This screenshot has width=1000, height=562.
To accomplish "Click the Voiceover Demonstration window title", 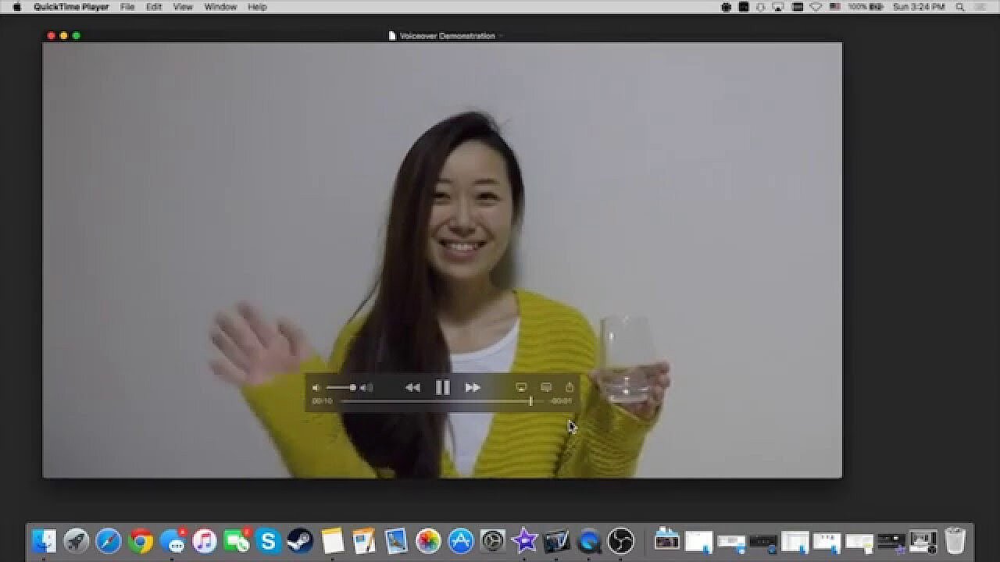I will click(x=447, y=36).
